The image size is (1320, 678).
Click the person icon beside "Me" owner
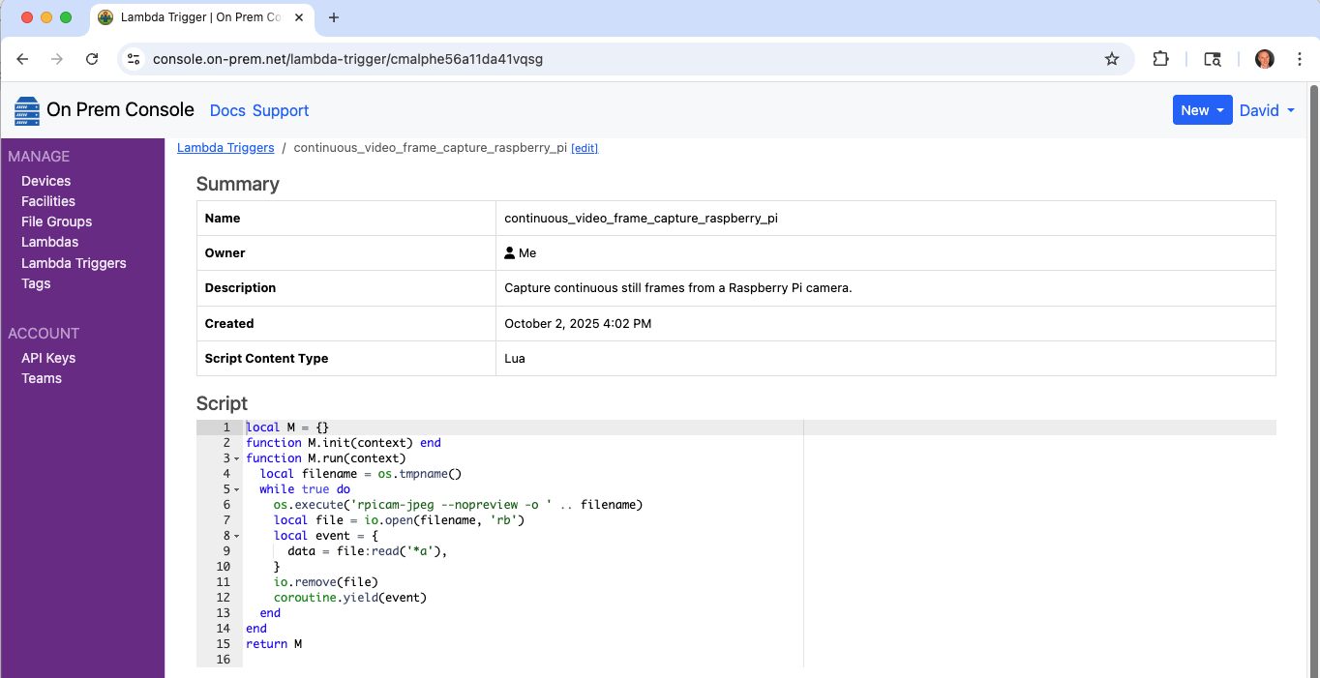[x=509, y=252]
